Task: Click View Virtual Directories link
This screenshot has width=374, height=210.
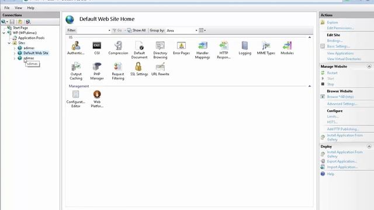Action: (344, 59)
